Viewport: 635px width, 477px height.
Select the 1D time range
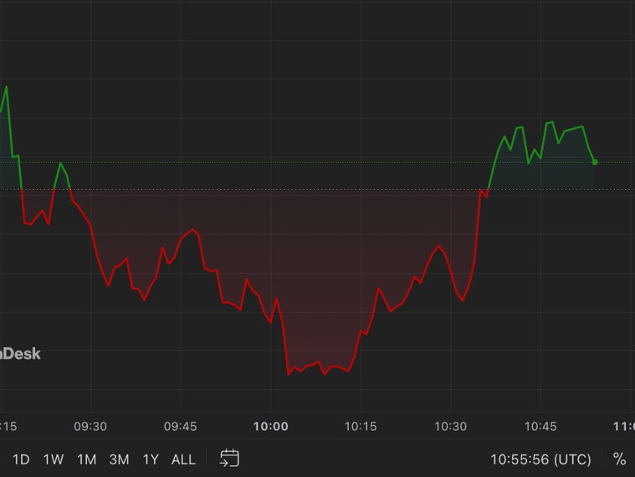(21, 459)
